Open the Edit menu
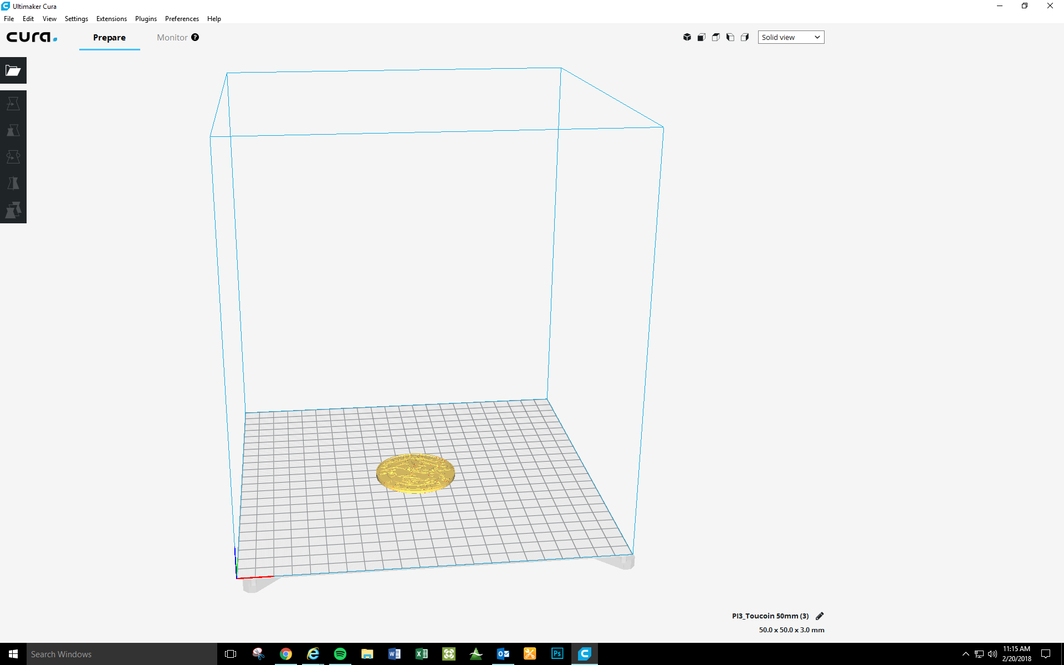The width and height of the screenshot is (1064, 665). (x=28, y=19)
